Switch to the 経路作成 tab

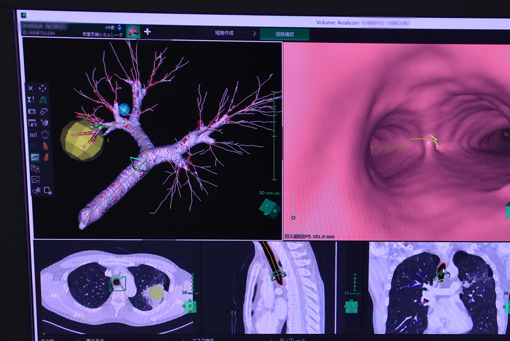click(x=224, y=33)
